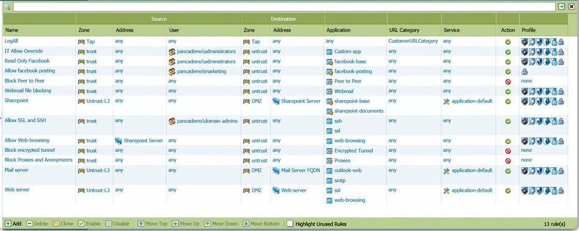579x231 pixels.
Task: Click Encrypted Tunnel application icon
Action: tap(330, 151)
